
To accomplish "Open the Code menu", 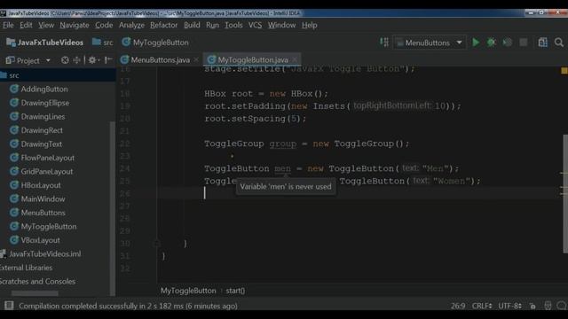I will point(104,25).
